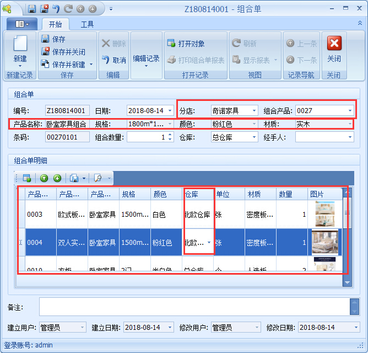368x353 pixels.
Task: Click the search/preview icon in grid toolbar
Action: click(98, 178)
